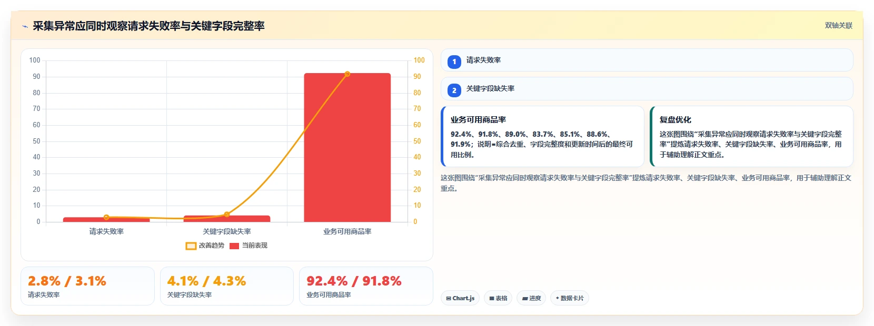Click the x-axis label 关键字段缺失率
874x326 pixels.
click(x=227, y=231)
